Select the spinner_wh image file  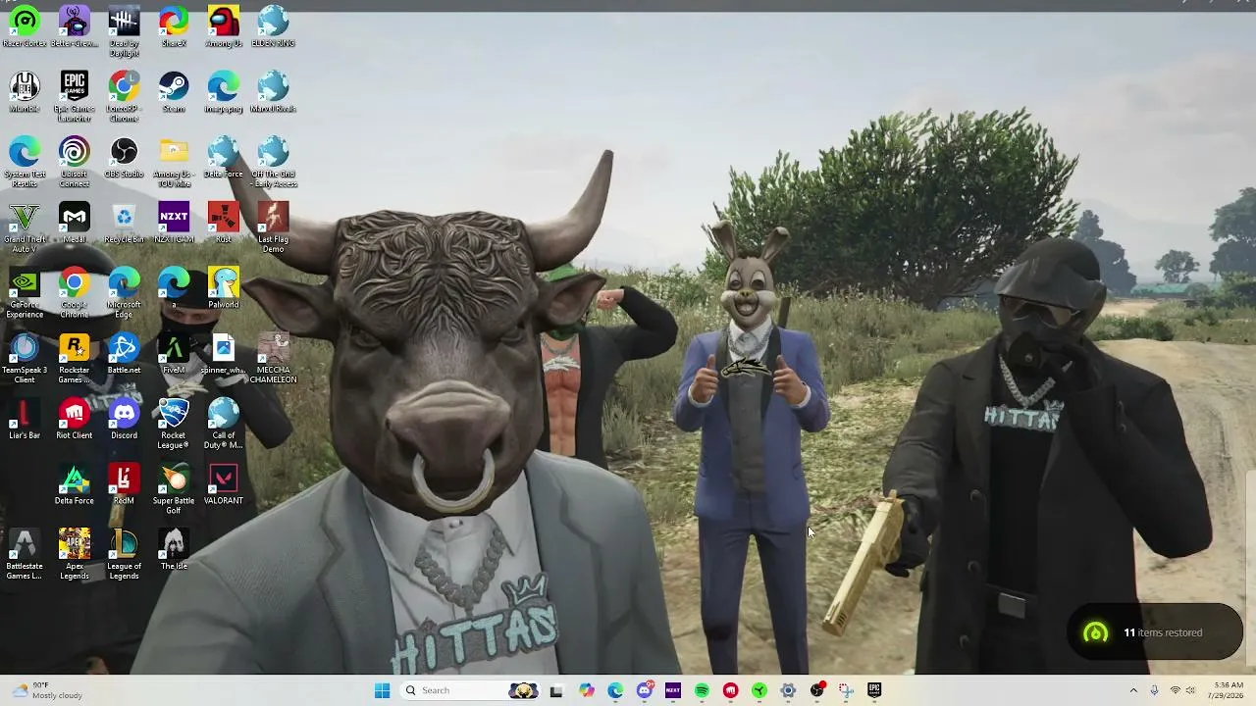[224, 354]
